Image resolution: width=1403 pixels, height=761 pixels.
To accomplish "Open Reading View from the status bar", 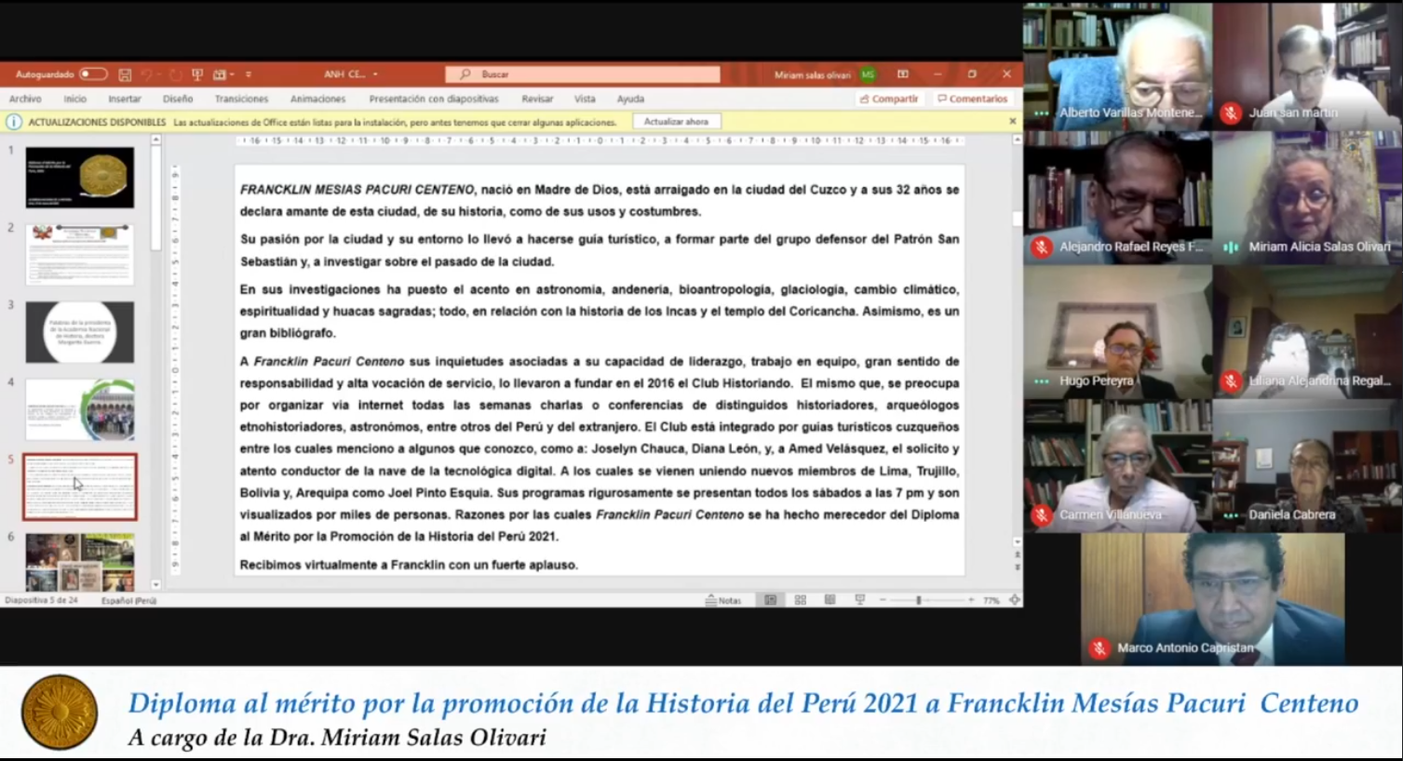I will tap(830, 600).
